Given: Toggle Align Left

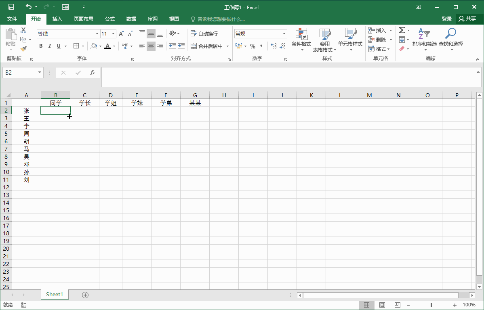Looking at the screenshot, I should [x=142, y=46].
